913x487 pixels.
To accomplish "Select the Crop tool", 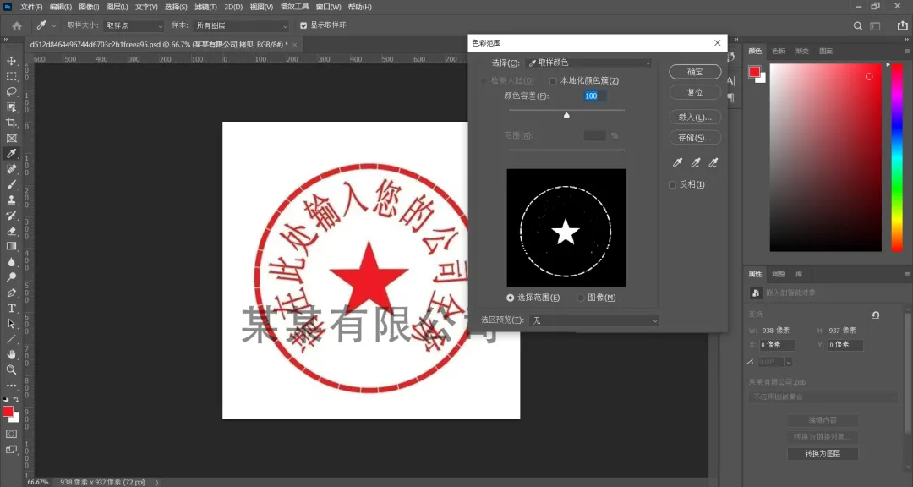I will pos(11,123).
